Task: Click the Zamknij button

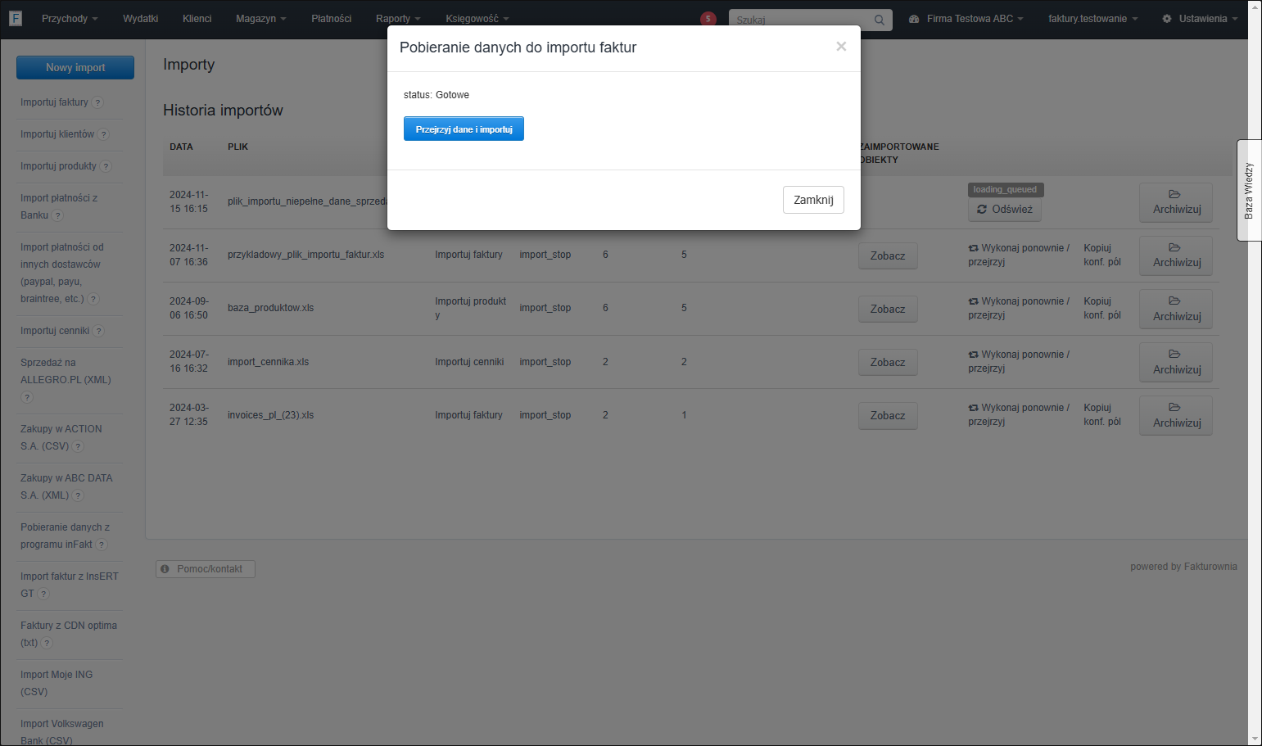Action: (x=813, y=200)
